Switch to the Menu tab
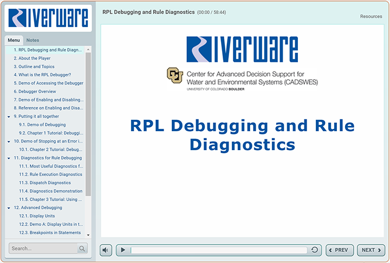This screenshot has width=390, height=263. point(14,40)
